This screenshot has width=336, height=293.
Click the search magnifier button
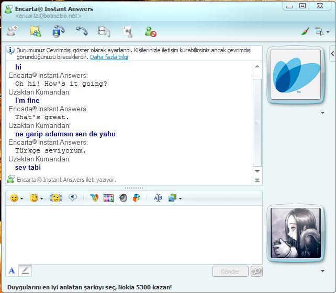[x=256, y=272]
